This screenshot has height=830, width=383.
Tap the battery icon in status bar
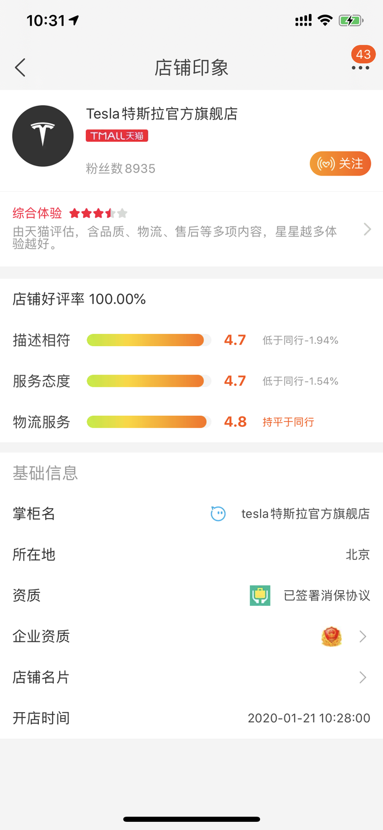pyautogui.click(x=351, y=21)
